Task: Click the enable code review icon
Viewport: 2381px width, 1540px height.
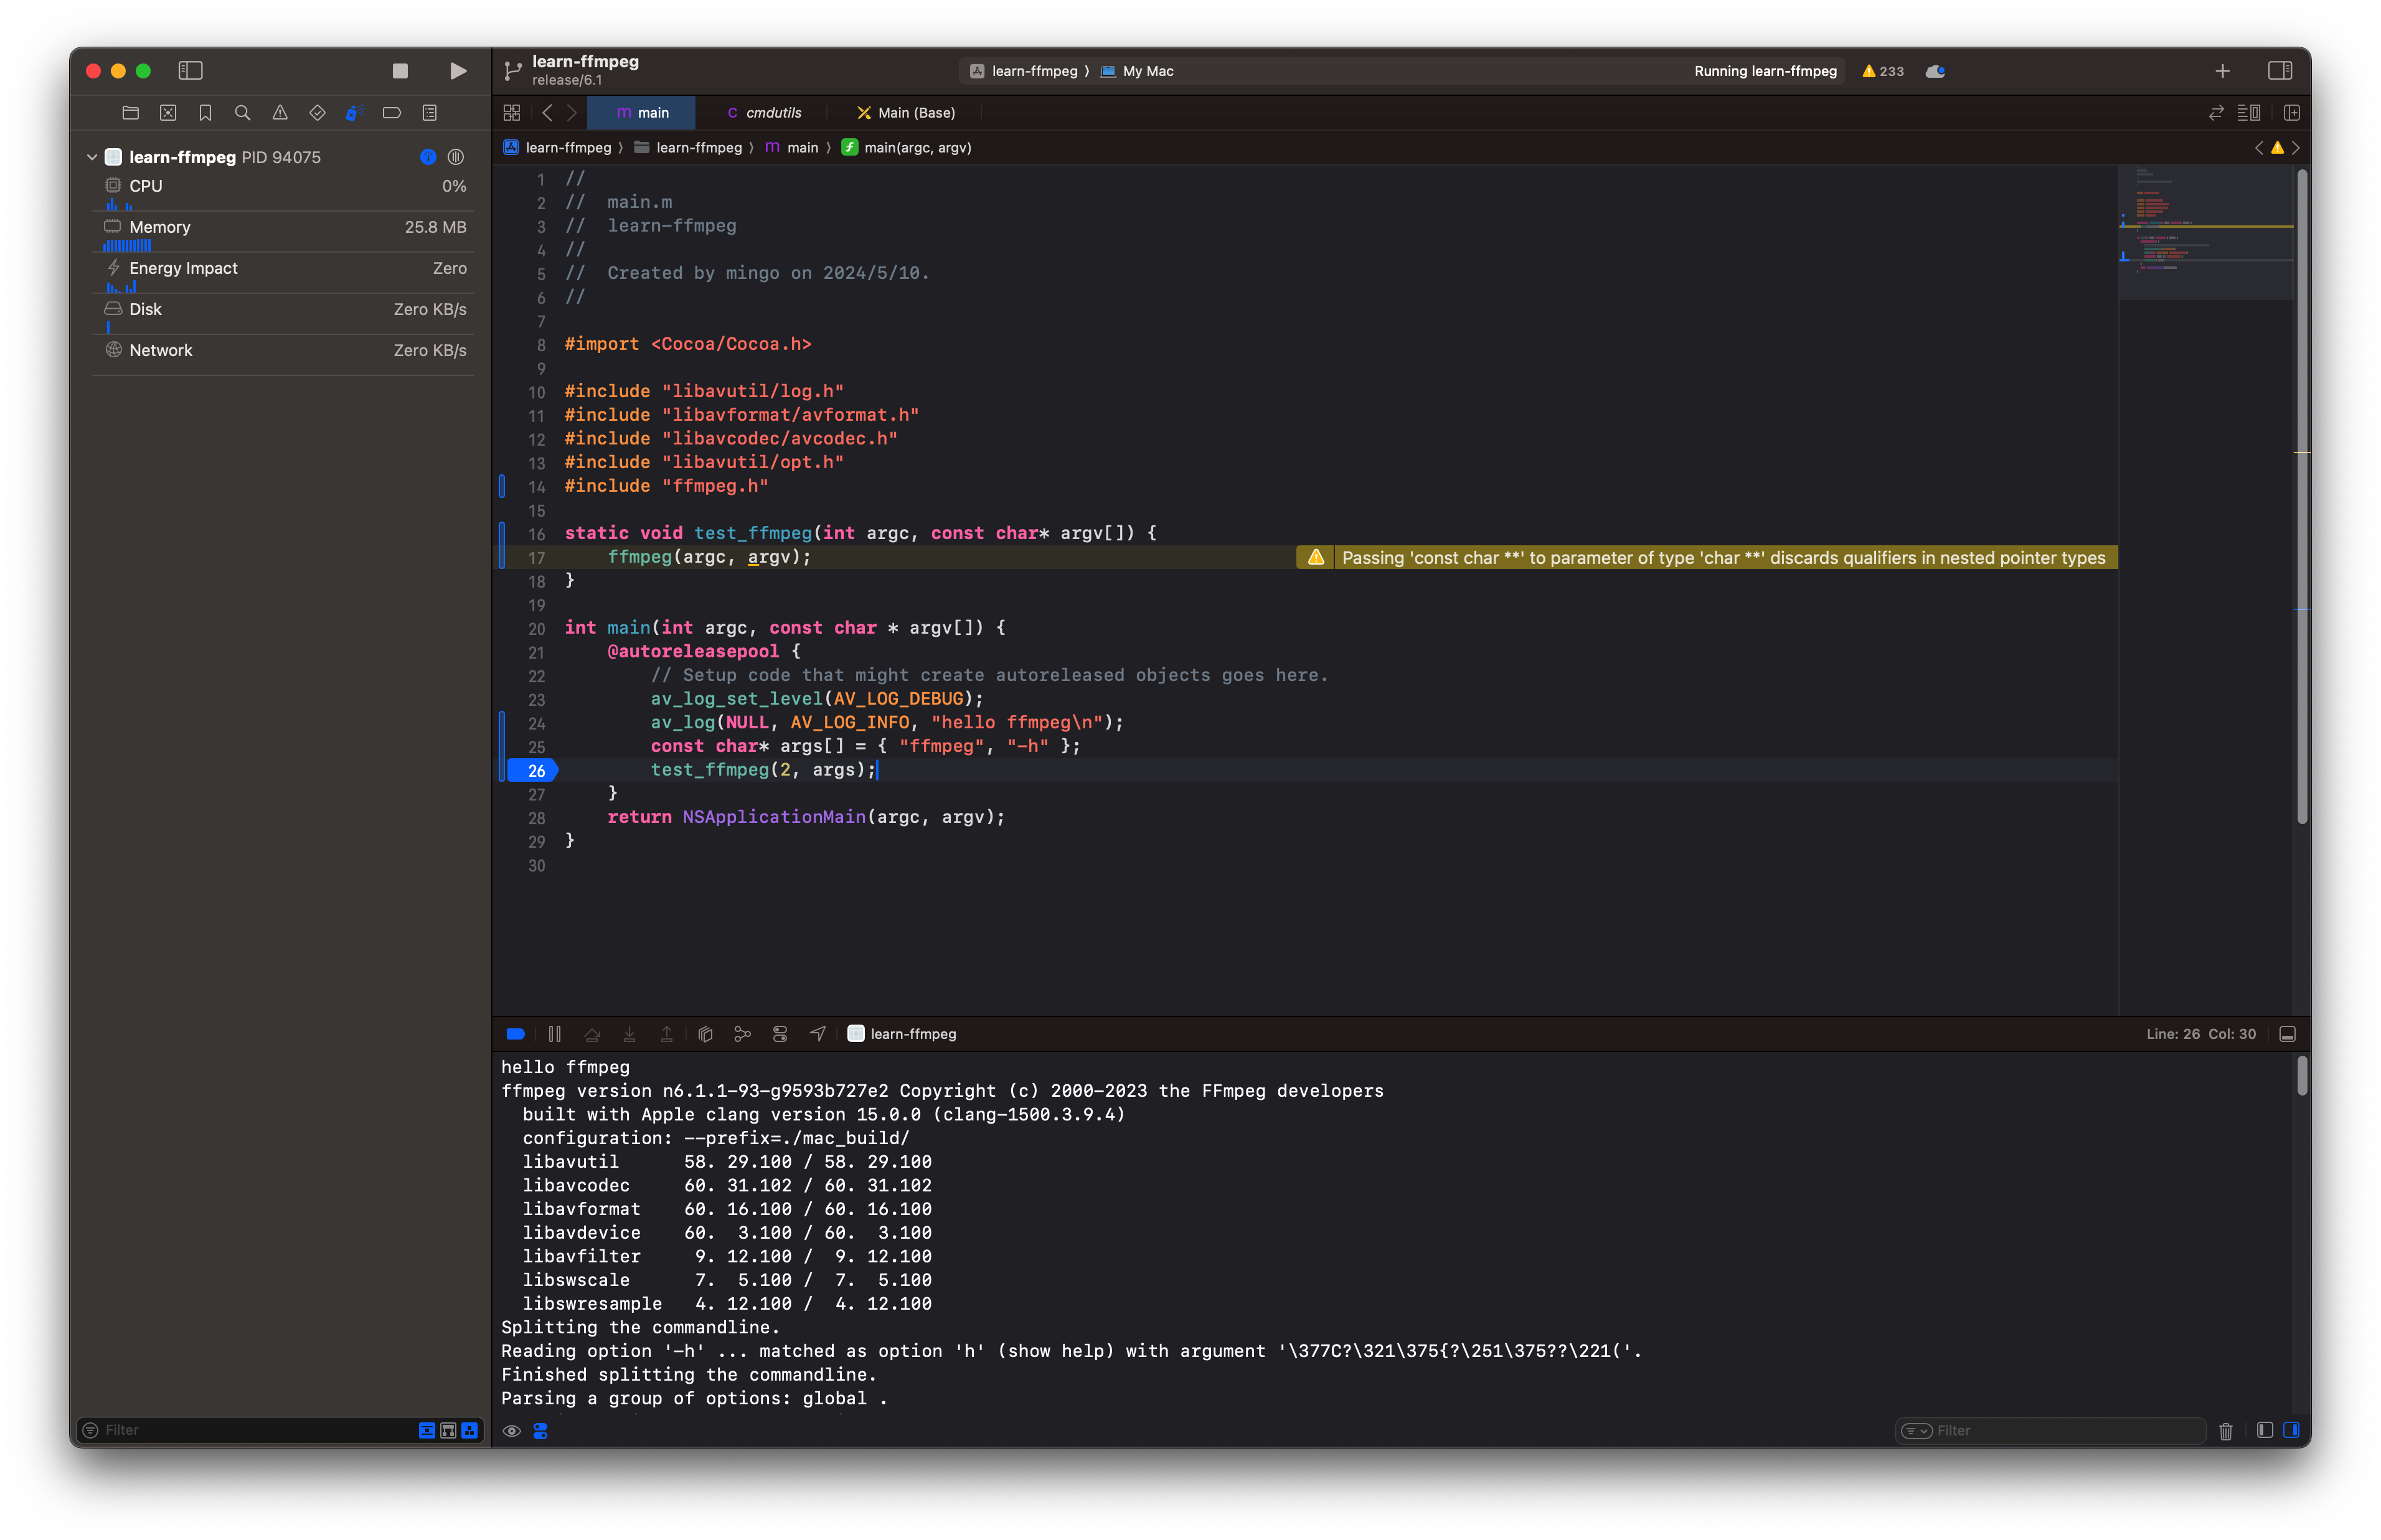Action: (x=2216, y=113)
